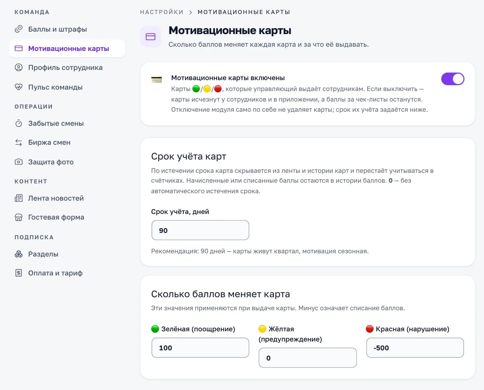Click the coins icon next to Баллы и штрафы
This screenshot has width=484, height=390.
pyautogui.click(x=19, y=29)
